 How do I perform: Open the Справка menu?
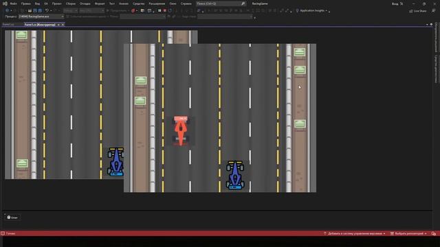click(186, 3)
